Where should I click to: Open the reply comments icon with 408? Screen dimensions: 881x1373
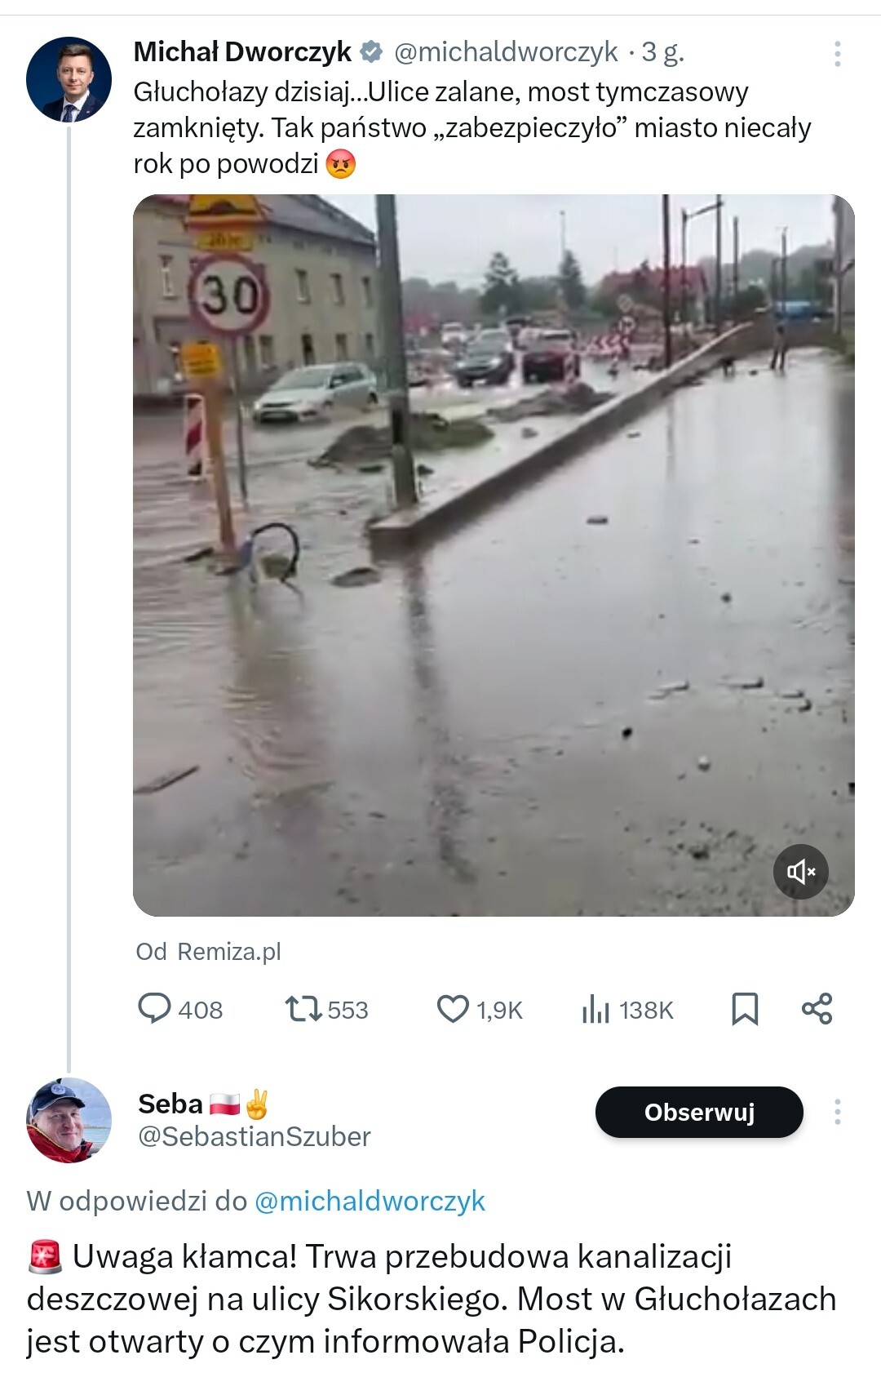pyautogui.click(x=154, y=1009)
